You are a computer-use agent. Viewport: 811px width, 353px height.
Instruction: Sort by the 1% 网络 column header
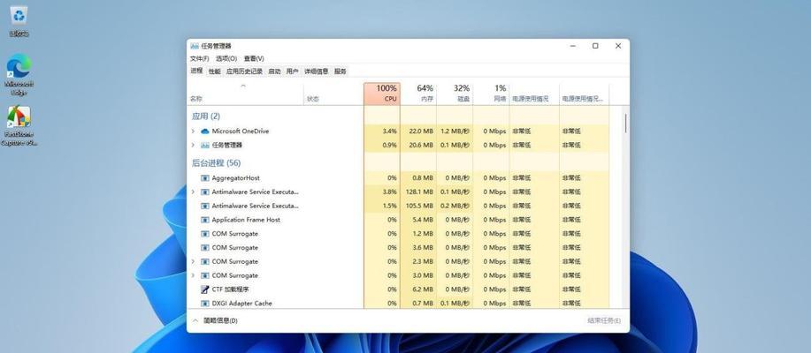491,94
